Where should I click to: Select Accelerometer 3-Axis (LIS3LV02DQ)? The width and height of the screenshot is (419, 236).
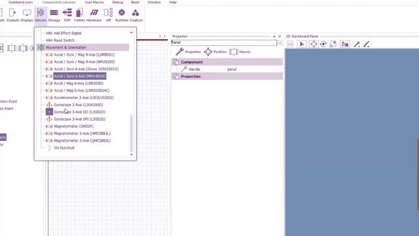click(84, 98)
